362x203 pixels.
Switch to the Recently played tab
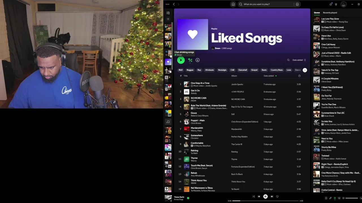[330, 13]
